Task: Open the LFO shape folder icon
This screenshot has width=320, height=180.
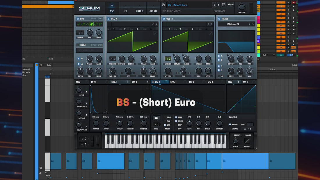Action: coord(156,118)
